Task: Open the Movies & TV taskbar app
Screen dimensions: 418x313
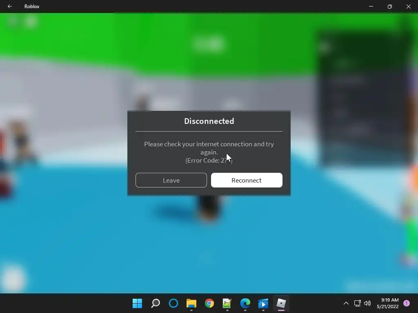Action: click(x=263, y=303)
